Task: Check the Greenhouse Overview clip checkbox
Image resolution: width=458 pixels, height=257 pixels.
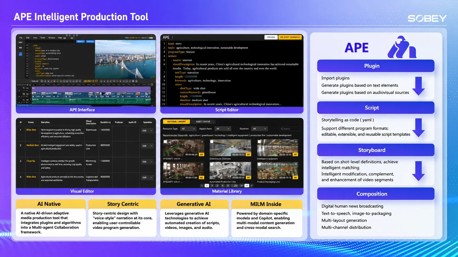Action: [212, 142]
